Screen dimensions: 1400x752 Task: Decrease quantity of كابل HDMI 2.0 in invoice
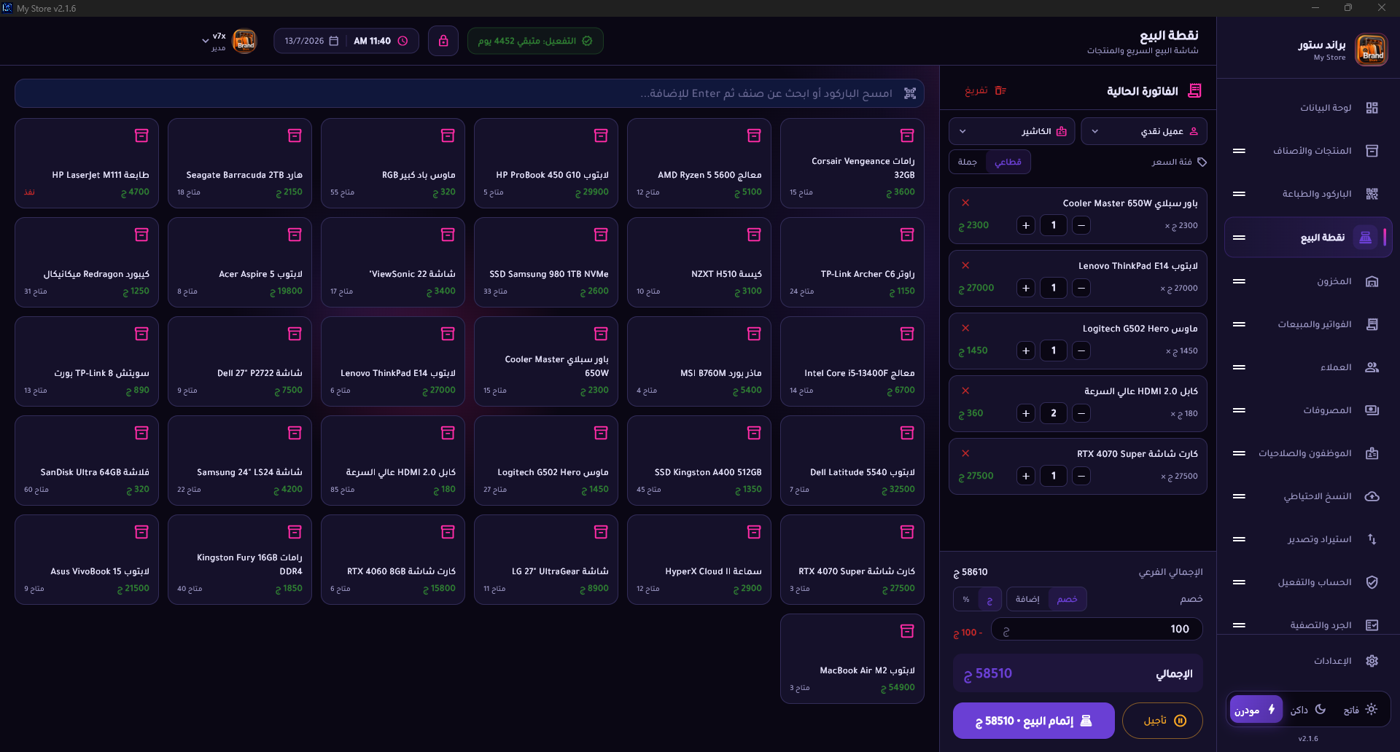[1081, 413]
